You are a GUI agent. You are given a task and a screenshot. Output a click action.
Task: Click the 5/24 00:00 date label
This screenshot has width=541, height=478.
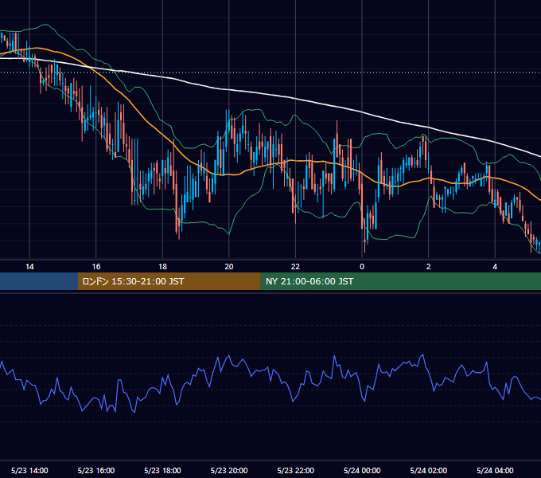[x=362, y=470]
